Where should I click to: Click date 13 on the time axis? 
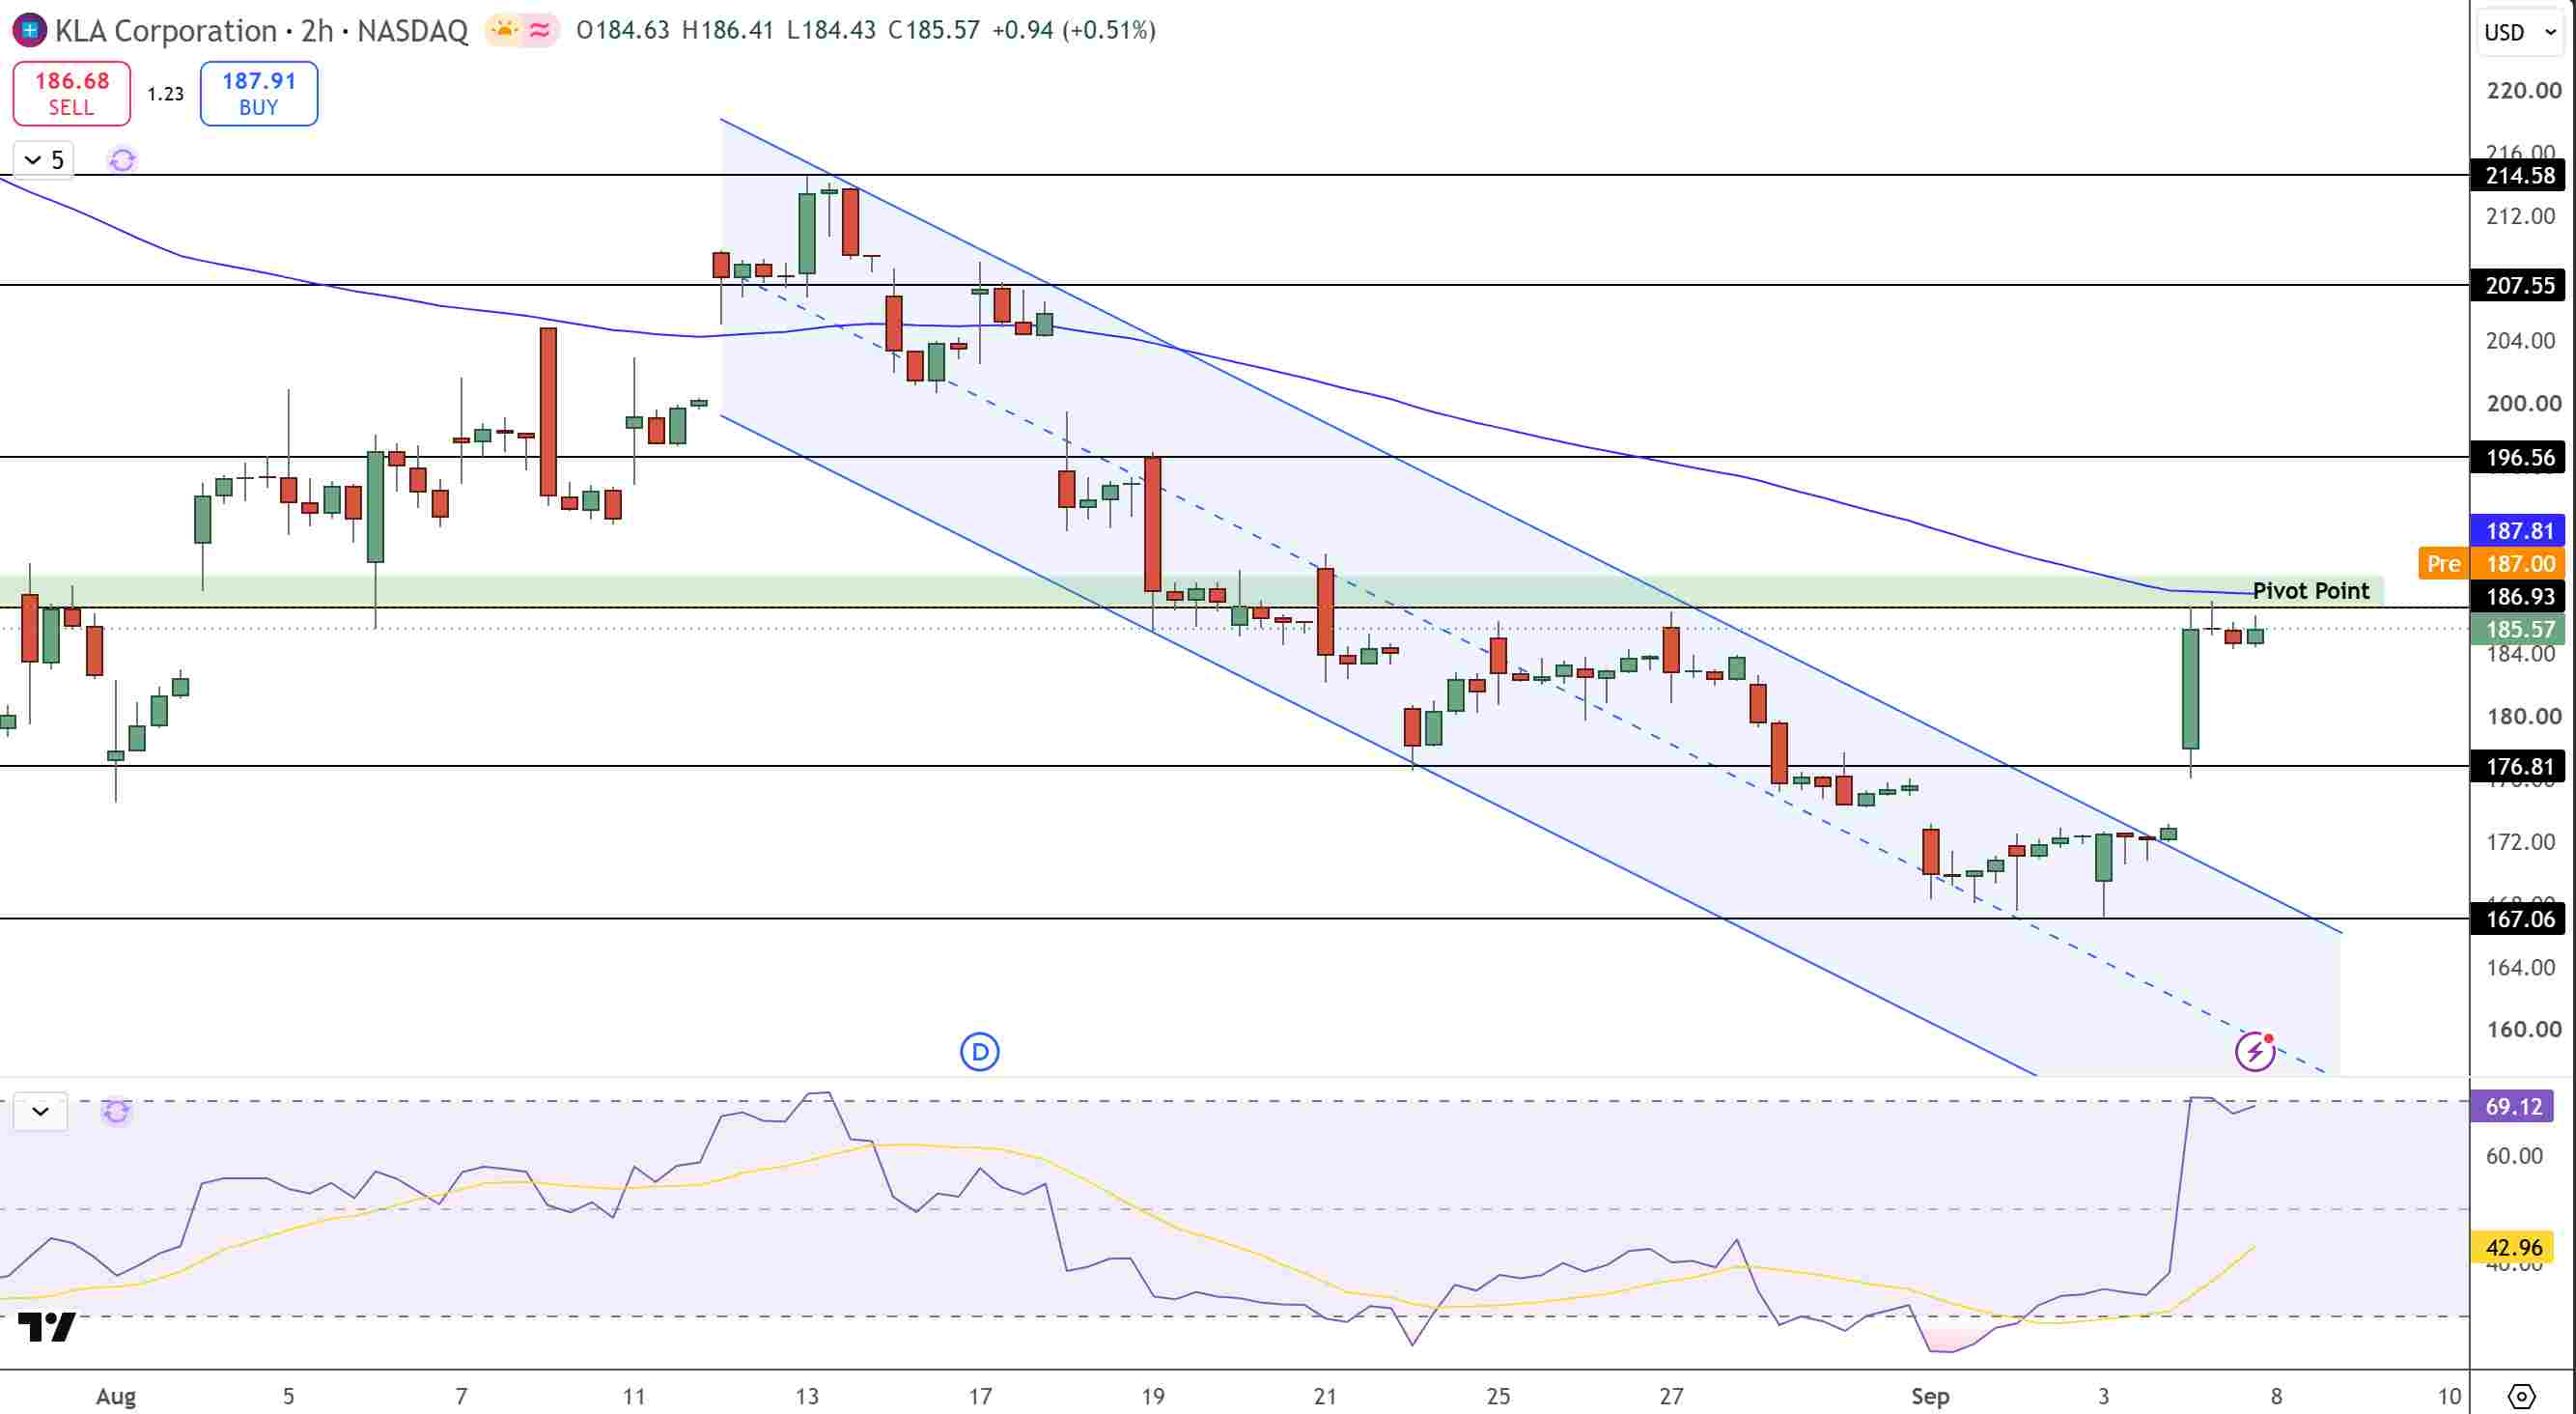[806, 1396]
